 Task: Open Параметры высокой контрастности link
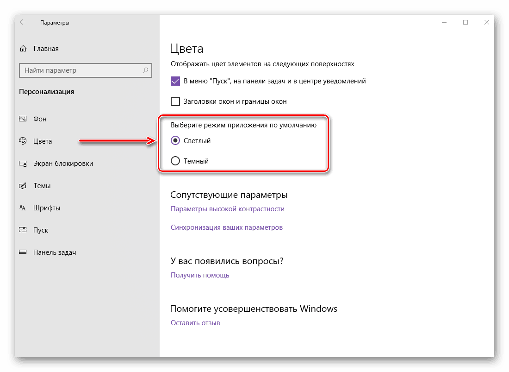(228, 209)
